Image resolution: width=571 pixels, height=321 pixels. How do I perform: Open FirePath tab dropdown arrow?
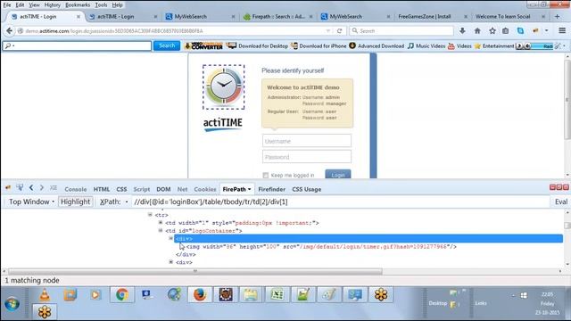coord(250,189)
